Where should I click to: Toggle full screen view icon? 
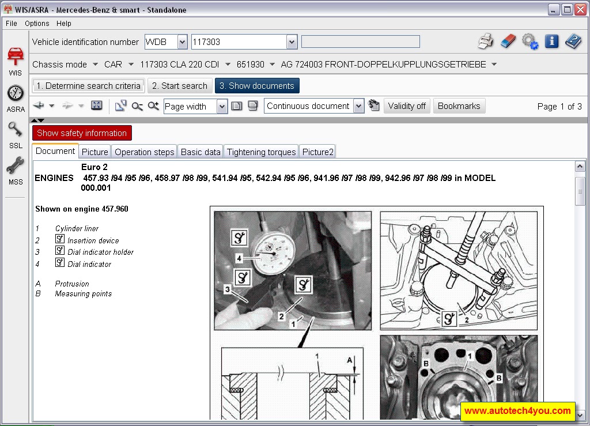coord(97,105)
